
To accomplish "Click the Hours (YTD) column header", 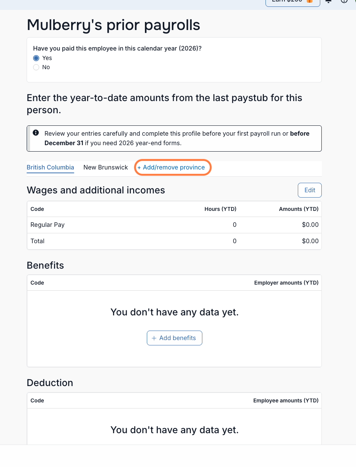I will tap(221, 209).
